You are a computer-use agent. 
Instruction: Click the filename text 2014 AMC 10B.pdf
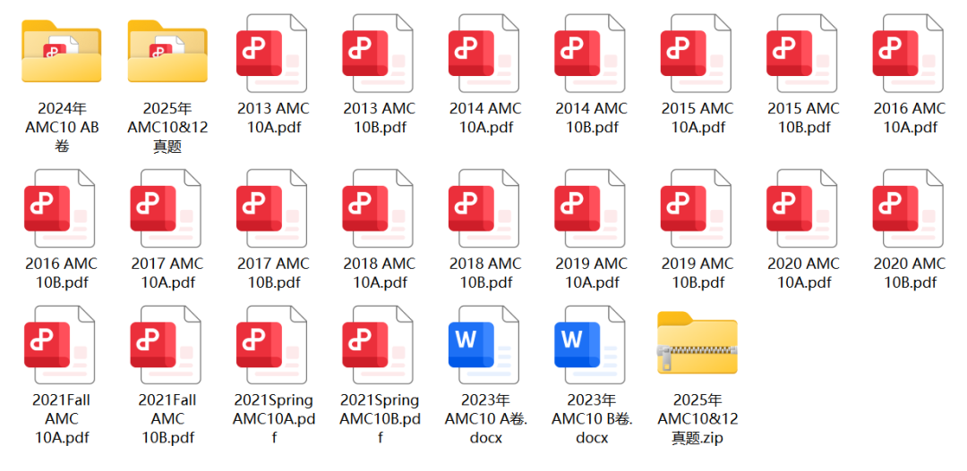tap(592, 118)
